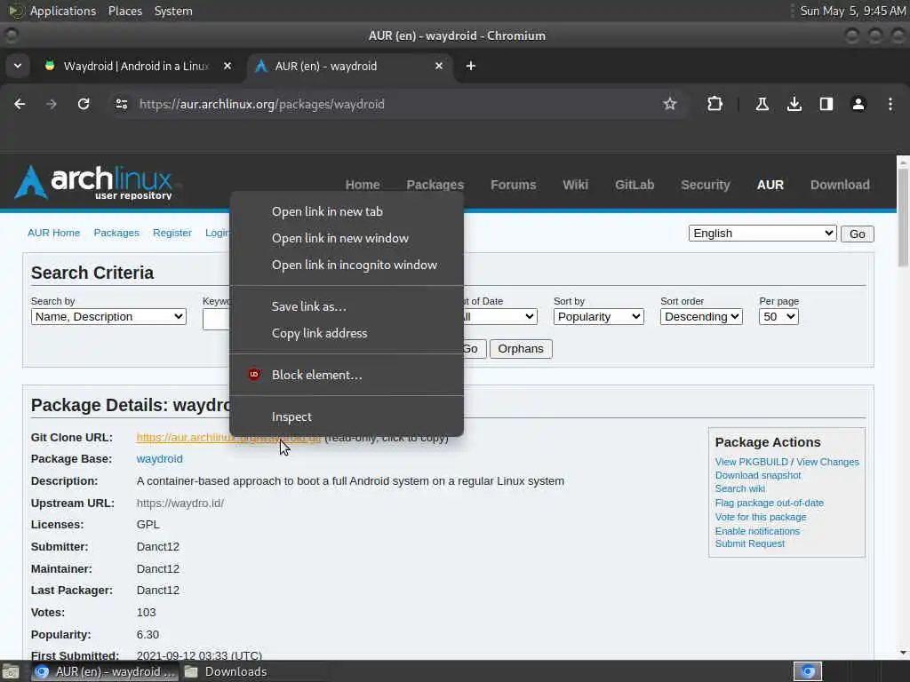
Task: Click the Orphans button
Action: point(521,348)
